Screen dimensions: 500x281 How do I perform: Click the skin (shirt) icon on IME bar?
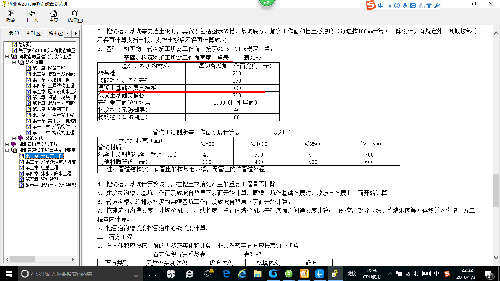coord(429,5)
